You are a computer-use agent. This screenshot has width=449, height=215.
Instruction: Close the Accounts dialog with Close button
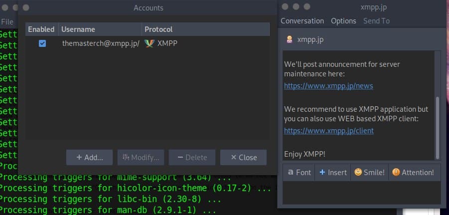(x=243, y=157)
